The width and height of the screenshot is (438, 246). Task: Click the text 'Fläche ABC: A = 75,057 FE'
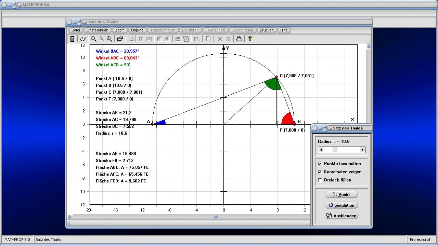click(x=122, y=167)
